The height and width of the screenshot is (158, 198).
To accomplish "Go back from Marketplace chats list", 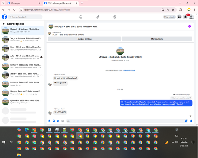I will click(4, 24).
